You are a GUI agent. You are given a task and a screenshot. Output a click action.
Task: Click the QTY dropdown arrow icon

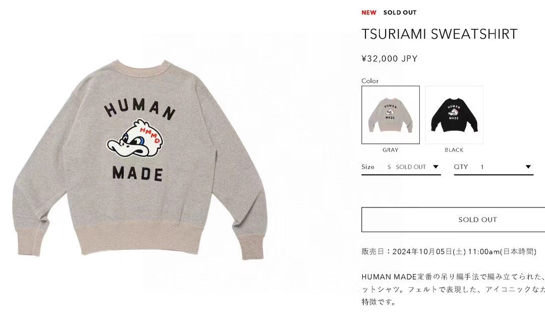click(528, 167)
